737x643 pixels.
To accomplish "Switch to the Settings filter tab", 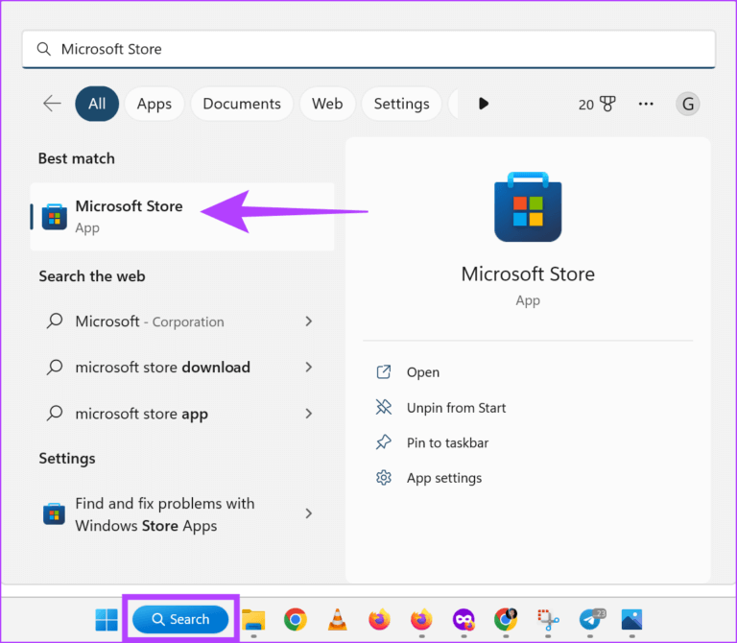I will pos(401,104).
